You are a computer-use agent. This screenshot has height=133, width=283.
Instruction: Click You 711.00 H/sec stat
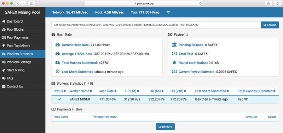(145, 12)
